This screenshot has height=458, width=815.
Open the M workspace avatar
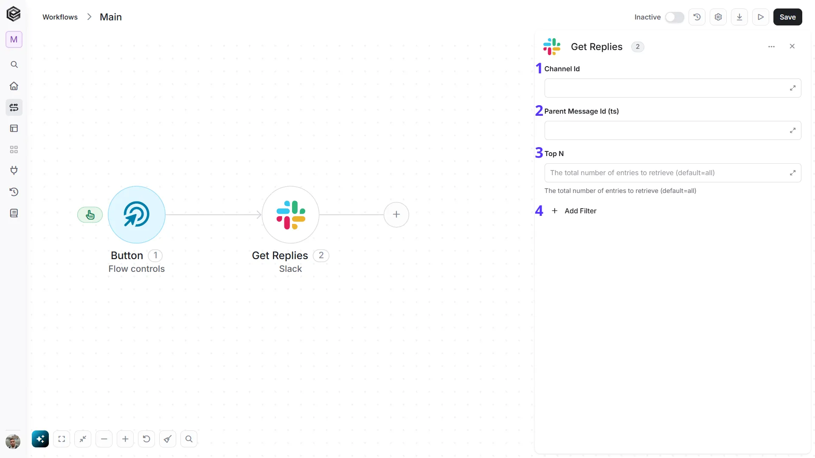click(x=14, y=39)
